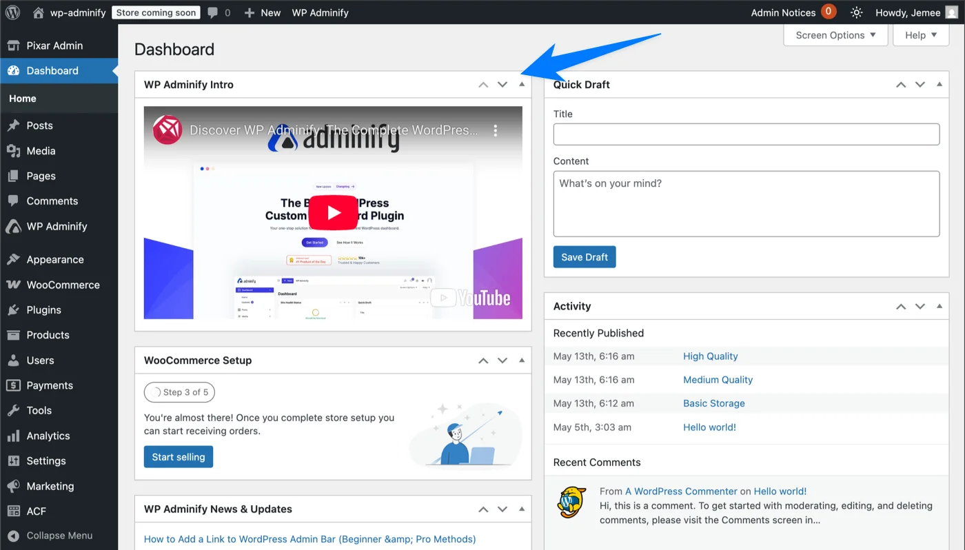The image size is (965, 550).
Task: Click the WooCommerce Woo icon in sidebar
Action: [x=13, y=285]
